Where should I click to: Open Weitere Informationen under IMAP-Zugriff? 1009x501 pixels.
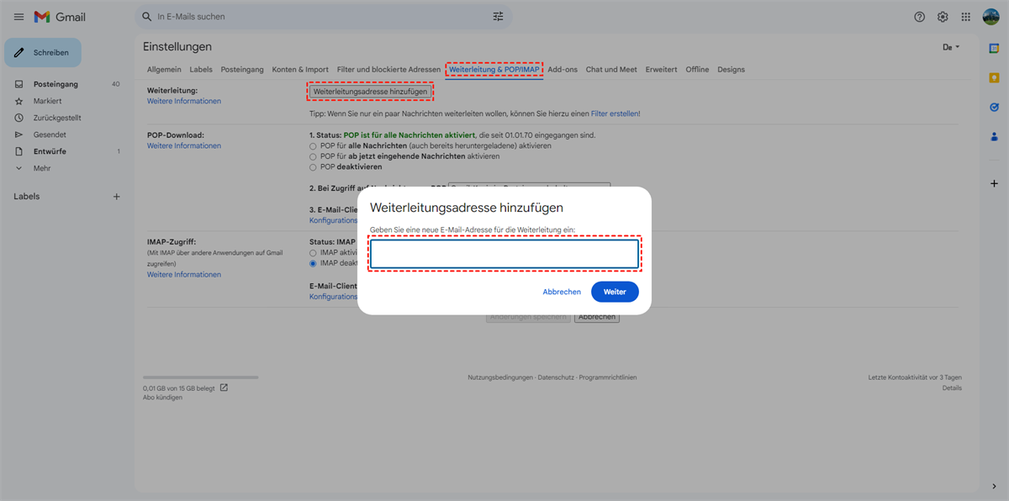[x=184, y=274]
